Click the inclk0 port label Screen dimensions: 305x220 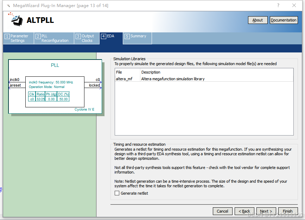(x=14, y=80)
